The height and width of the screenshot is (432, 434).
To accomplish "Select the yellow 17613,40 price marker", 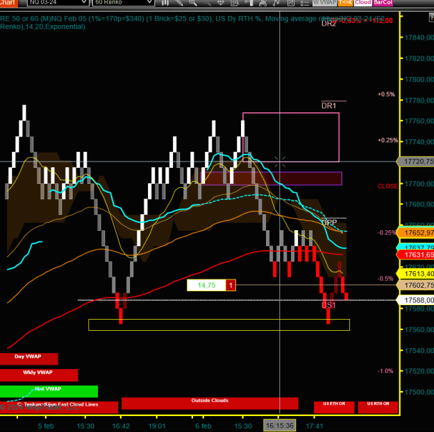I will coord(416,274).
